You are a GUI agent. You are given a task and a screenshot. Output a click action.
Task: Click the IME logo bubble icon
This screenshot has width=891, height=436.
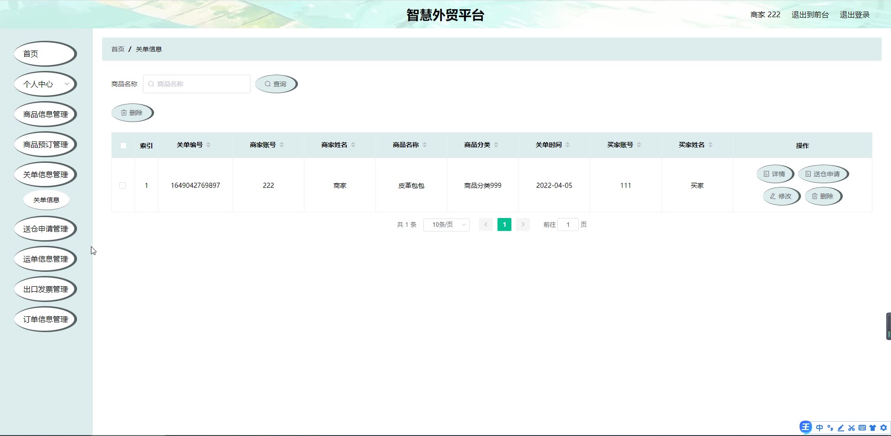[806, 427]
